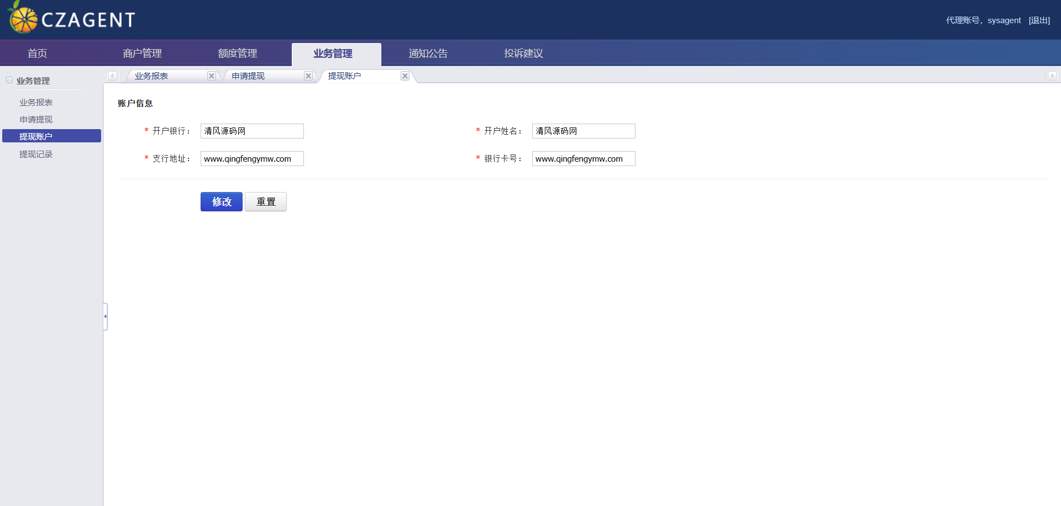Close the 提现账户 tab
This screenshot has height=506, width=1061.
click(405, 76)
